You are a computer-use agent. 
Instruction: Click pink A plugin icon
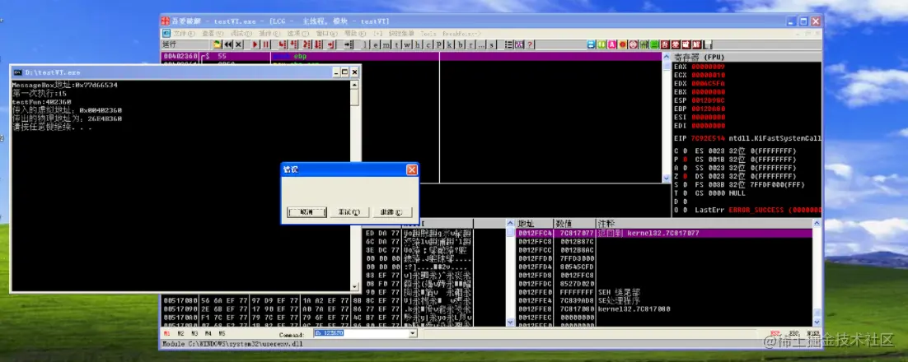pos(612,44)
